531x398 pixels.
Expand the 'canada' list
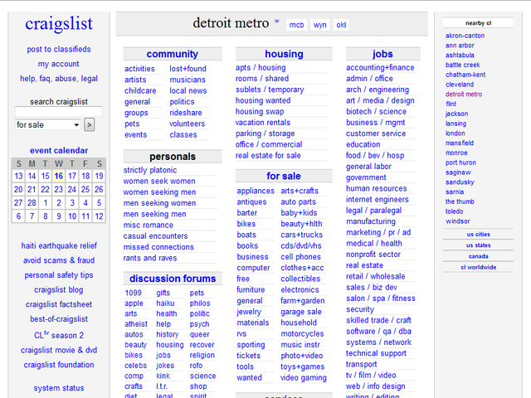click(x=478, y=256)
